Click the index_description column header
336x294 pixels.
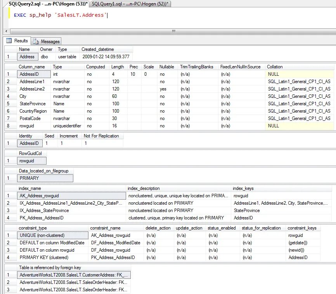178,188
